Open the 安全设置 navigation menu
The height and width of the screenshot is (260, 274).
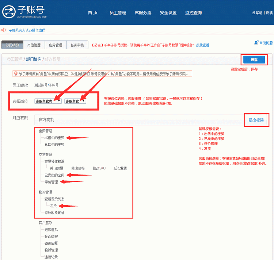pyautogui.click(x=168, y=13)
